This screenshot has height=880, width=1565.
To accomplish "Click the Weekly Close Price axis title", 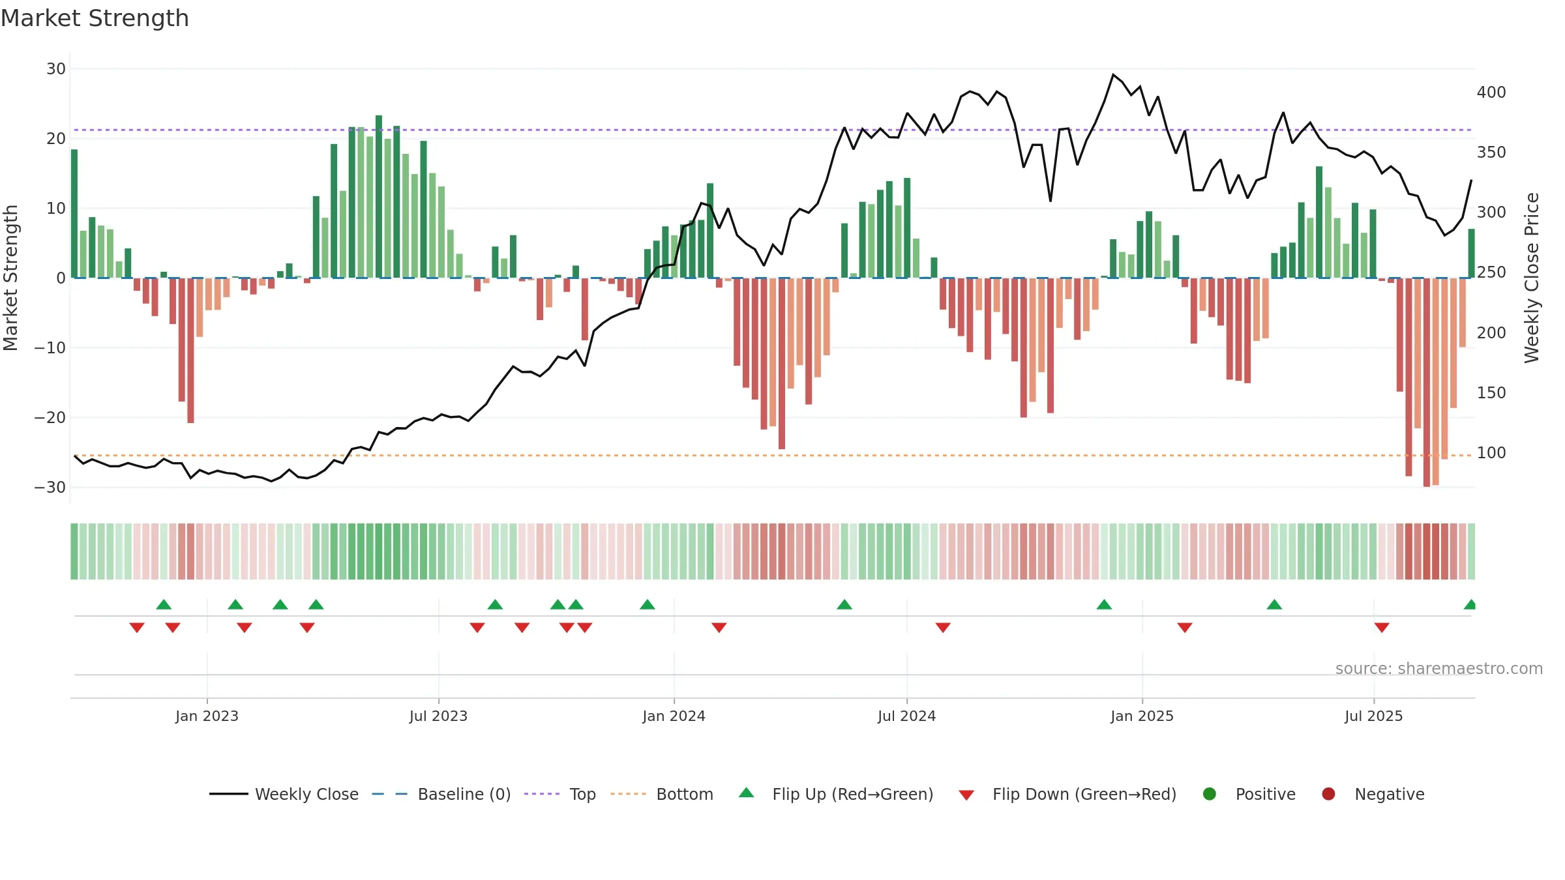I will point(1532,278).
